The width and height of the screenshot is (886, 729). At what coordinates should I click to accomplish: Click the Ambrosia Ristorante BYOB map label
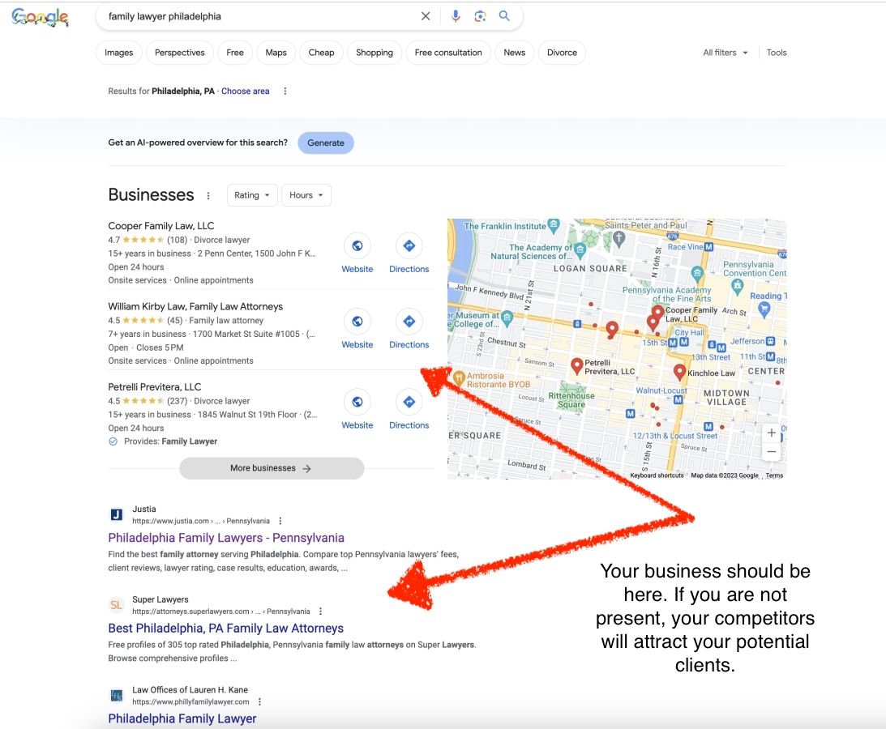pos(499,380)
